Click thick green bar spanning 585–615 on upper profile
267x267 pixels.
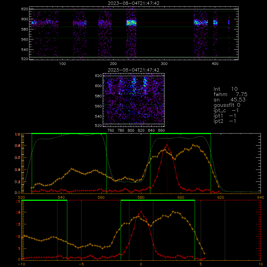[x=180, y=133]
